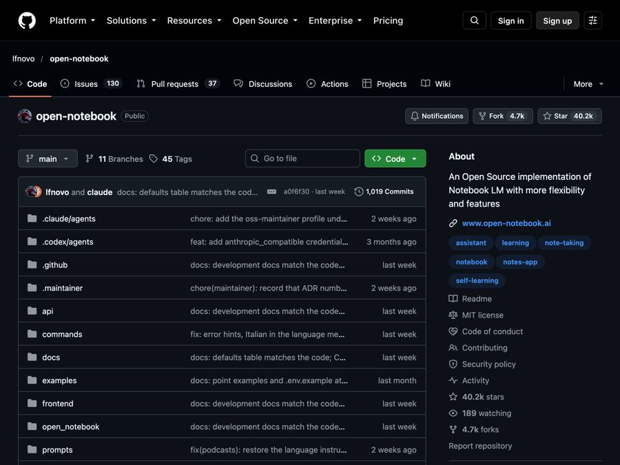Click the star icon beside 40.2k stars

tap(453, 397)
